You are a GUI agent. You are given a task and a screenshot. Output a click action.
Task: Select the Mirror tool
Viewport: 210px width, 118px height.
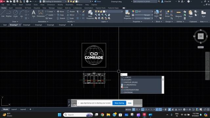pyautogui.click(x=71, y=15)
